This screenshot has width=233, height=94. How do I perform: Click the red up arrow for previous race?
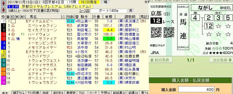point(3,3)
